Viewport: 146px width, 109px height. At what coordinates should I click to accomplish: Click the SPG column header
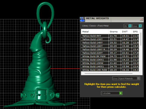click(x=135, y=31)
